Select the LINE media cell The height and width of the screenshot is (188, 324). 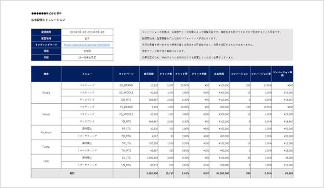point(46,161)
